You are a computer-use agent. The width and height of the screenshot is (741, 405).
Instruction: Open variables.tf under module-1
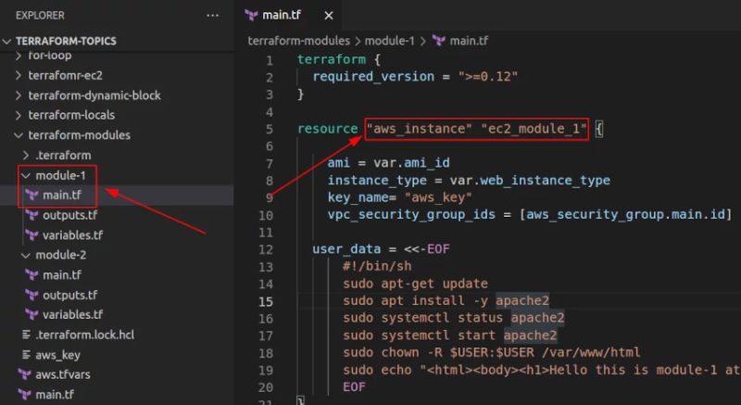tap(73, 235)
